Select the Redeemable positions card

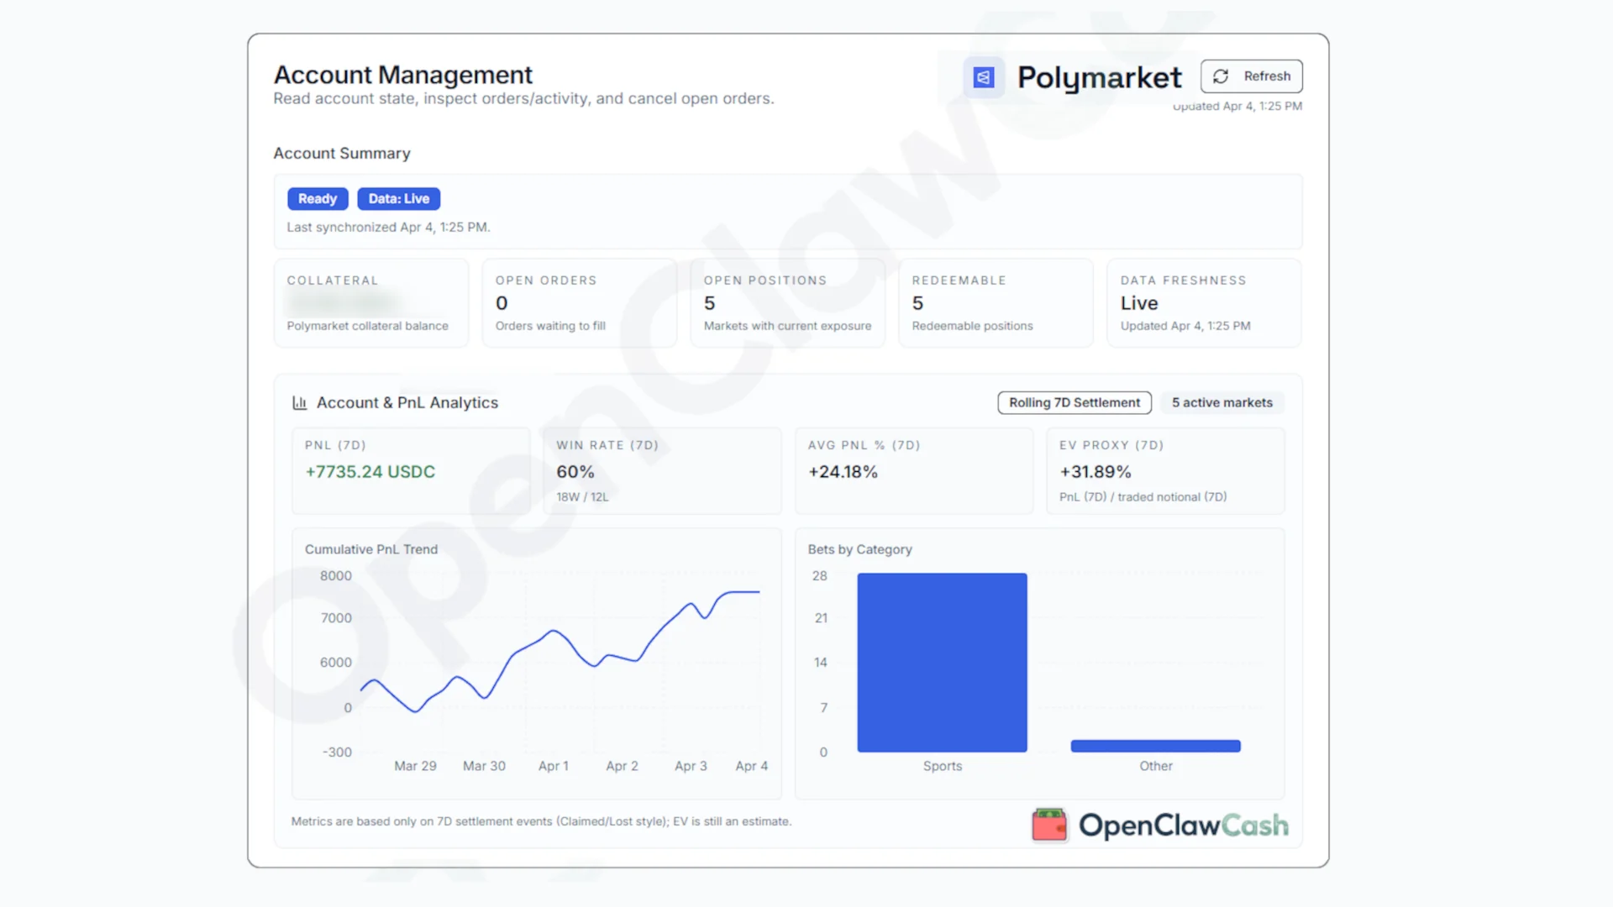[996, 303]
